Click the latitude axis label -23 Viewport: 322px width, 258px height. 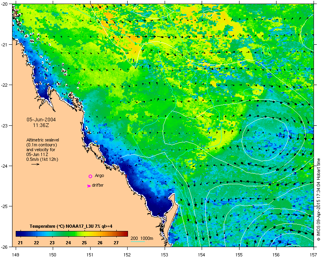tap(4, 125)
